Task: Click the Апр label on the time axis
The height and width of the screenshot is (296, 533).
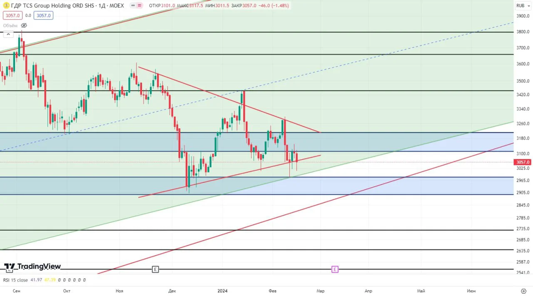Action: coord(368,291)
